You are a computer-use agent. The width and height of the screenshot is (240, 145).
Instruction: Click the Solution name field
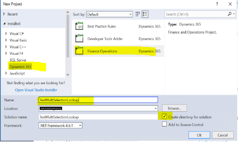(98, 117)
